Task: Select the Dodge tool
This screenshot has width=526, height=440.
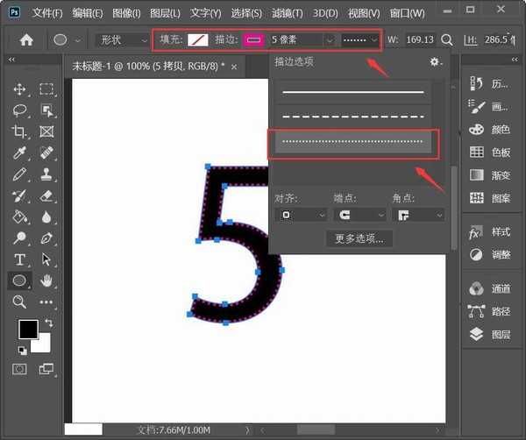Action: click(x=19, y=238)
